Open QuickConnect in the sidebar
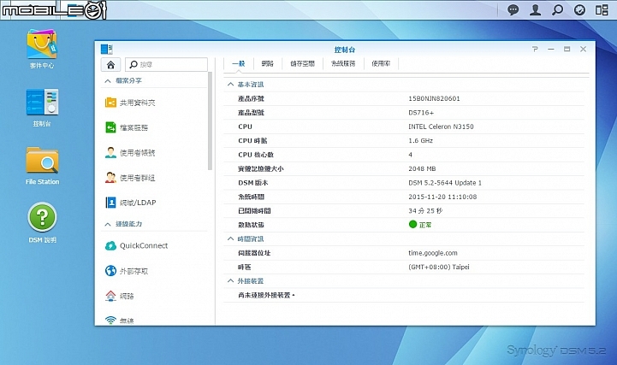Screen dimensions: 617x365 [137, 245]
